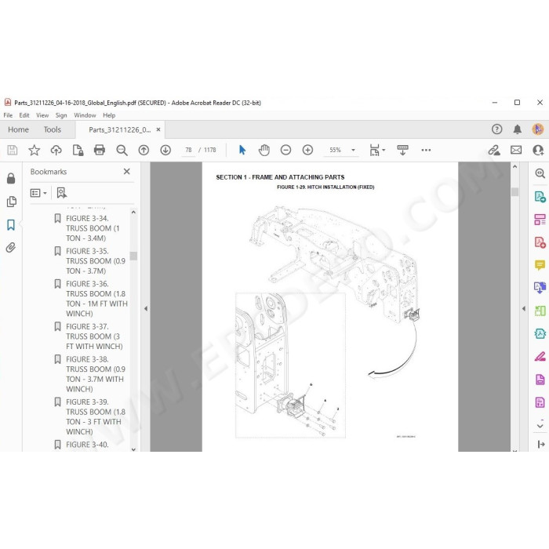Open the Window menu

85,115
